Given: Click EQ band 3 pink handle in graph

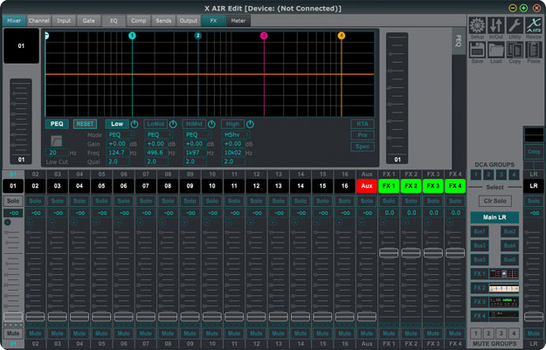Looking at the screenshot, I should [x=264, y=36].
